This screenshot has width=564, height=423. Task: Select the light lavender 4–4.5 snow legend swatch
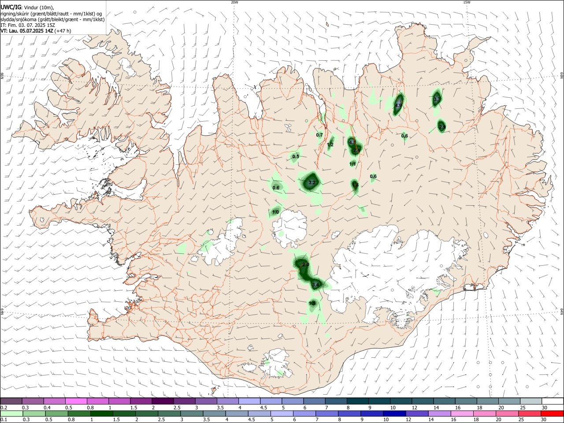click(249, 401)
